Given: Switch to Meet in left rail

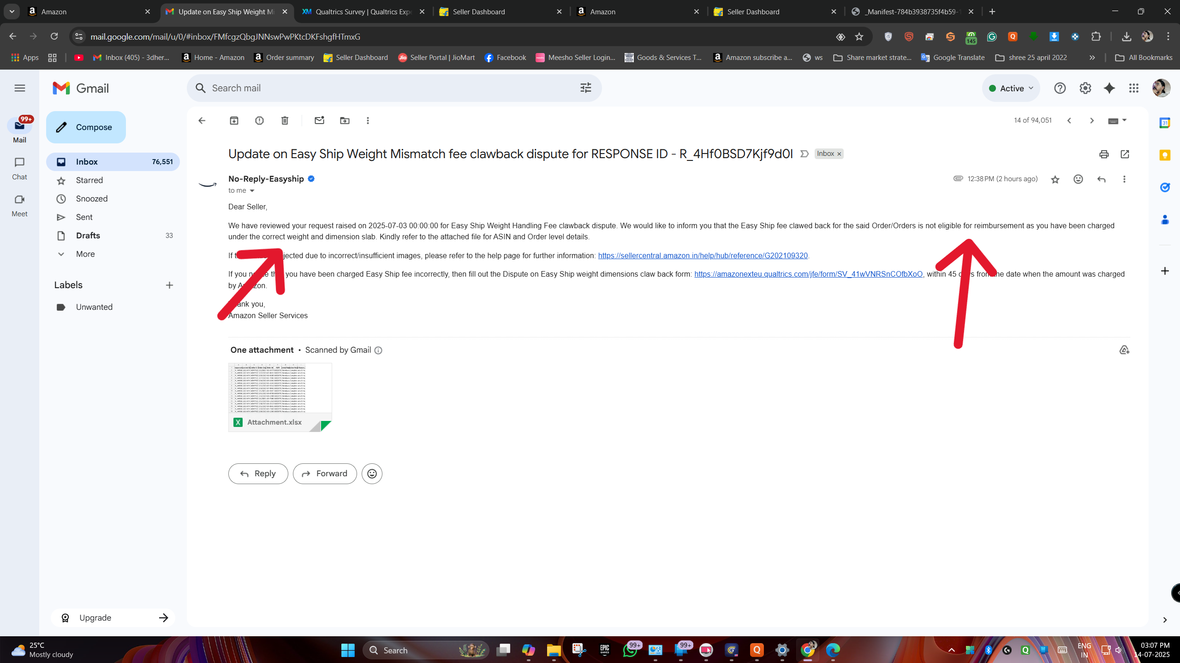Looking at the screenshot, I should tap(19, 205).
